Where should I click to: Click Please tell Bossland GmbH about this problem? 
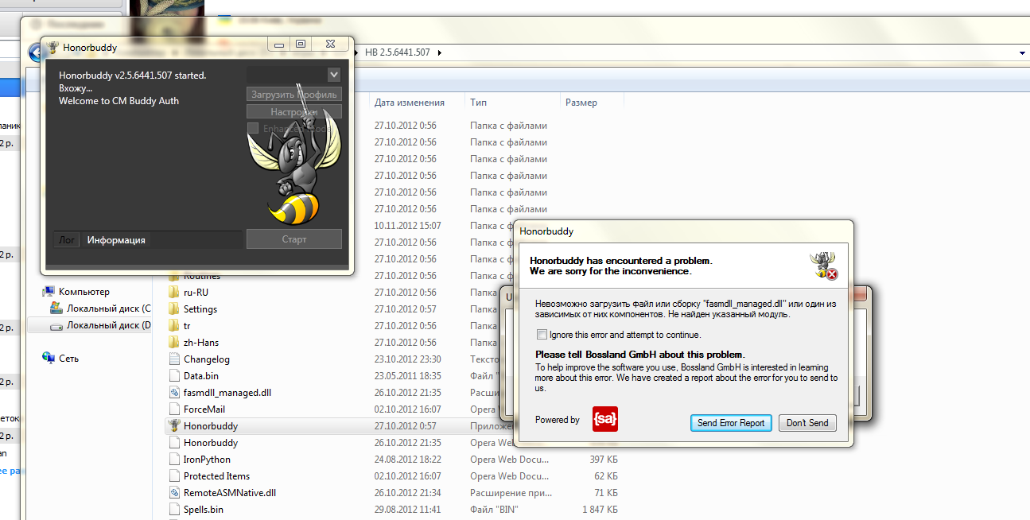[639, 354]
